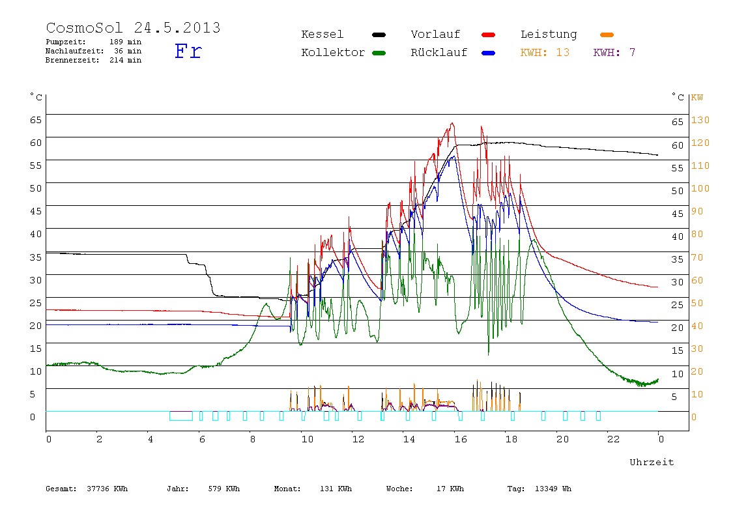Click the orange KW axis unit label
This screenshot has height=529, width=748.
click(x=697, y=97)
